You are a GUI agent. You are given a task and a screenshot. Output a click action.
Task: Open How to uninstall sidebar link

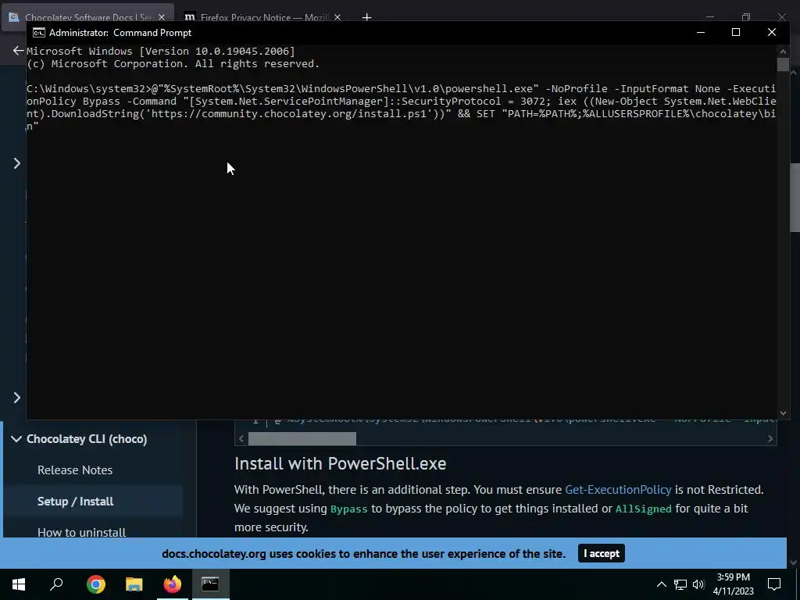(x=81, y=532)
